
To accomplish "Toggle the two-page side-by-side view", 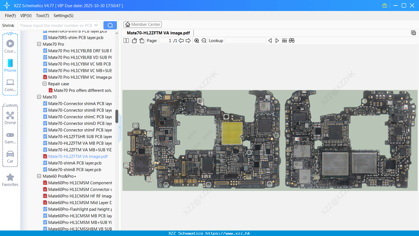I will [x=126, y=41].
